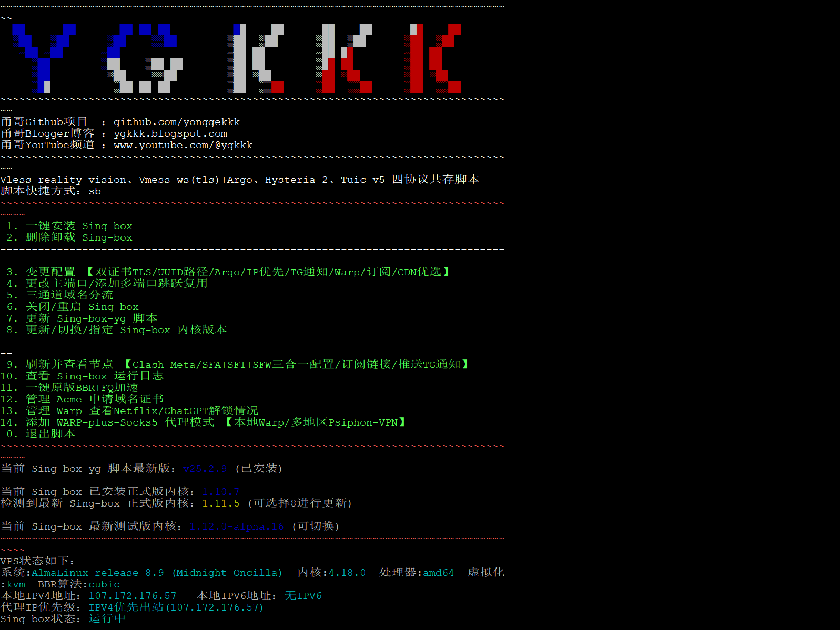Click option 4 更改主端口
This screenshot has width=840, height=630.
pos(116,284)
